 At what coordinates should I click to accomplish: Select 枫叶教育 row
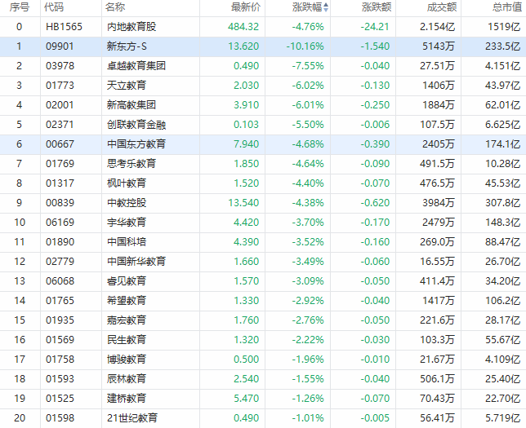(x=127, y=183)
